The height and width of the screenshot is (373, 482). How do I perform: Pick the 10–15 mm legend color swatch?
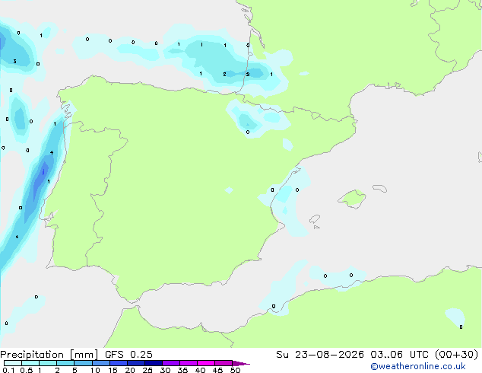[x=101, y=363]
